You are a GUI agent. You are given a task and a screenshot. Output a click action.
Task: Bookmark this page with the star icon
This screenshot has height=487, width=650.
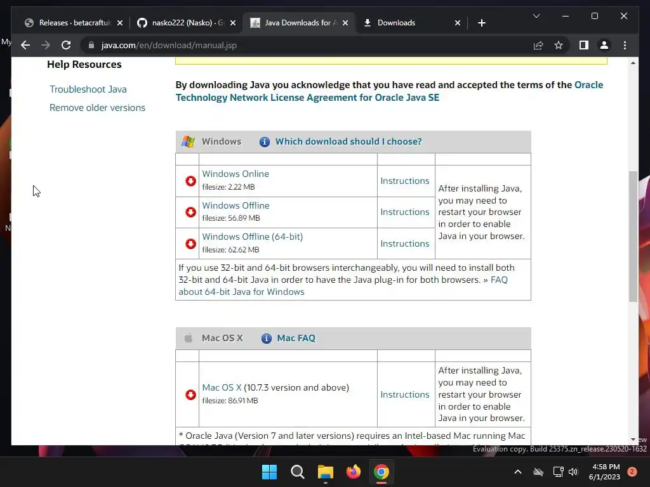tap(559, 45)
